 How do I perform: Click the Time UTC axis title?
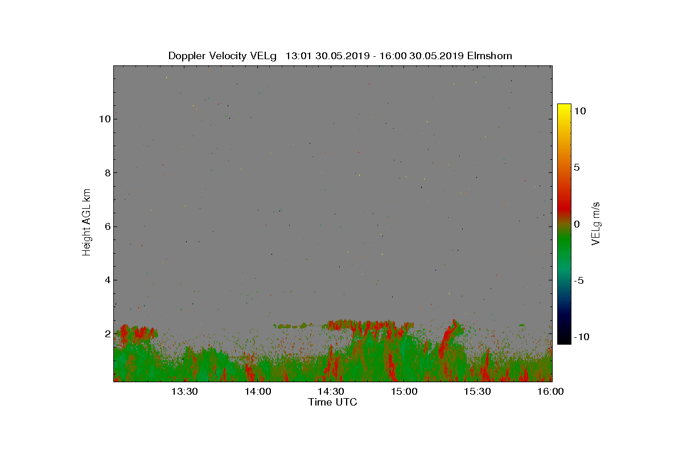click(333, 403)
